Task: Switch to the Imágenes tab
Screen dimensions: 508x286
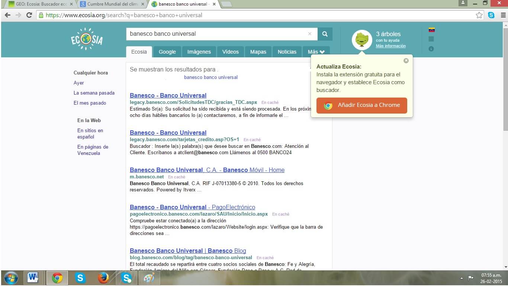Action: (x=199, y=52)
